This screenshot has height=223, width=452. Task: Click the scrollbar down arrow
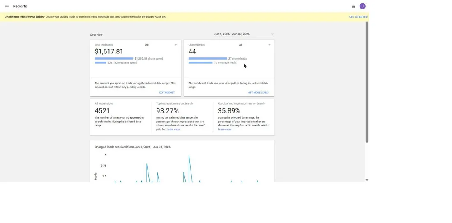[367, 180]
